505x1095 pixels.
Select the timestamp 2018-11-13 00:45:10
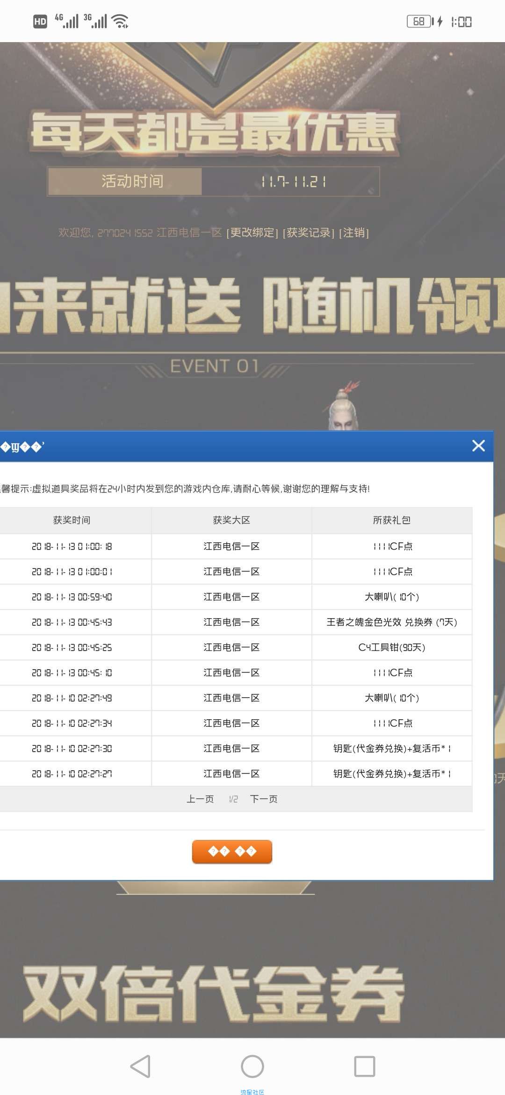pyautogui.click(x=72, y=672)
